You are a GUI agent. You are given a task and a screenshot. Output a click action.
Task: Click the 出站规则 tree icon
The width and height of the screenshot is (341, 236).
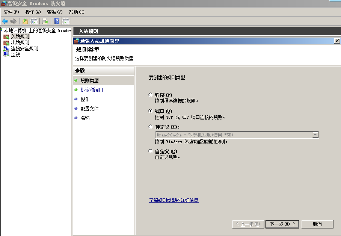[6, 42]
